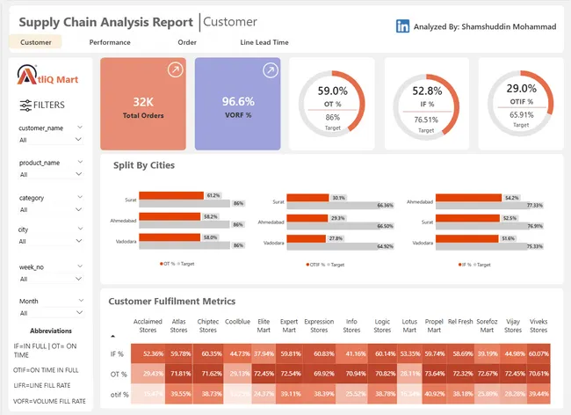Click the LinkedIn icon in the header
The width and height of the screenshot is (571, 415).
402,26
